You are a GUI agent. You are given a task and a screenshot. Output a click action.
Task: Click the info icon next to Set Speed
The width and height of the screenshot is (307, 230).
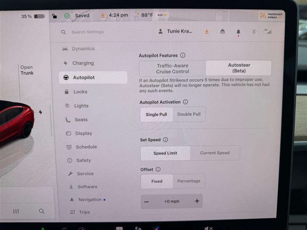coord(165,140)
